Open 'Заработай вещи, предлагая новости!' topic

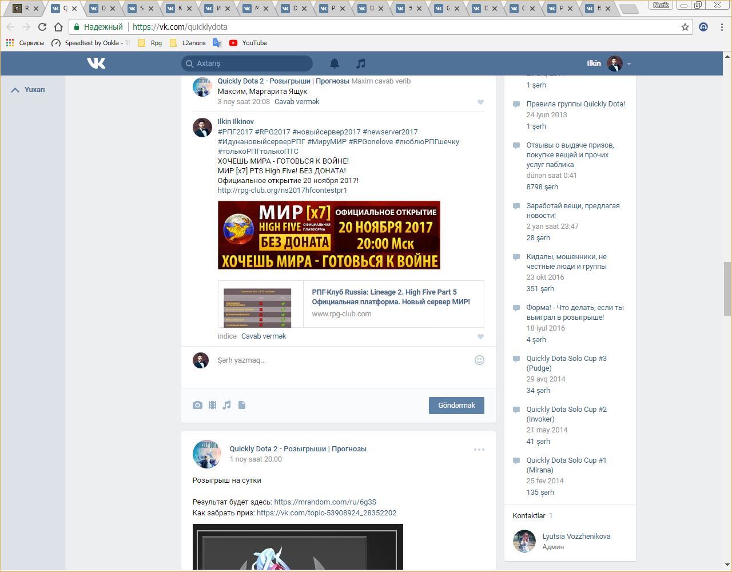point(573,210)
